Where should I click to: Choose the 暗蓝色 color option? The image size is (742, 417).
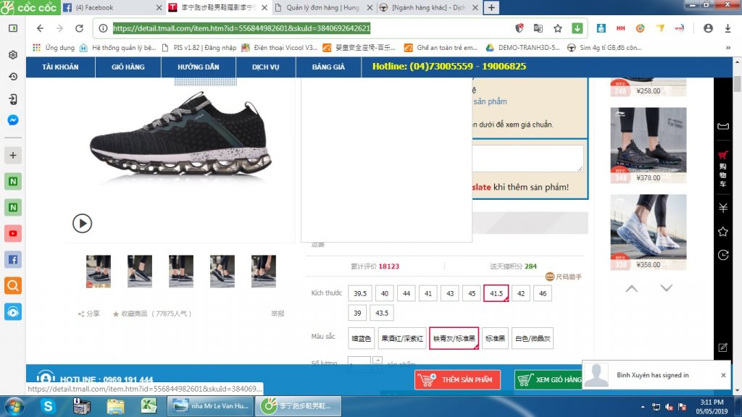[x=361, y=339]
